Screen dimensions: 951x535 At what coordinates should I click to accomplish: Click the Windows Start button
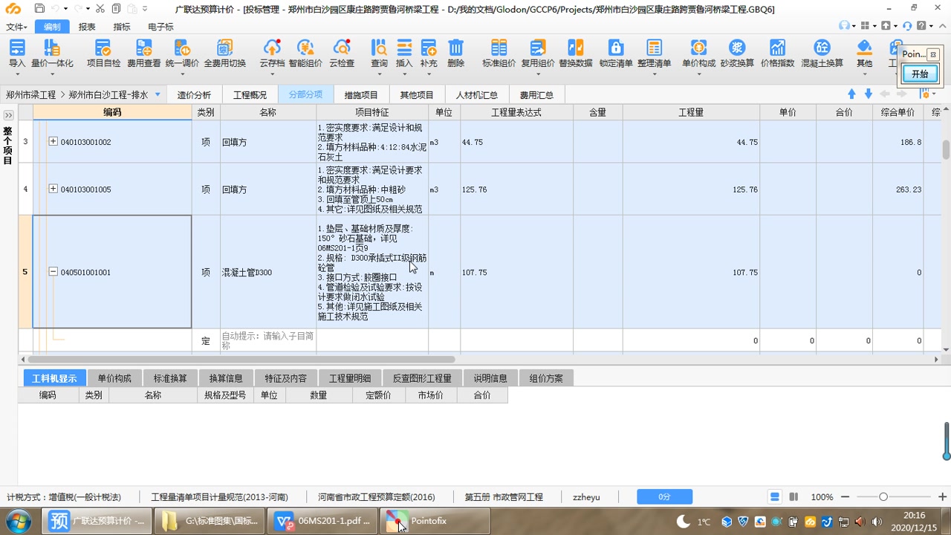pyautogui.click(x=17, y=521)
